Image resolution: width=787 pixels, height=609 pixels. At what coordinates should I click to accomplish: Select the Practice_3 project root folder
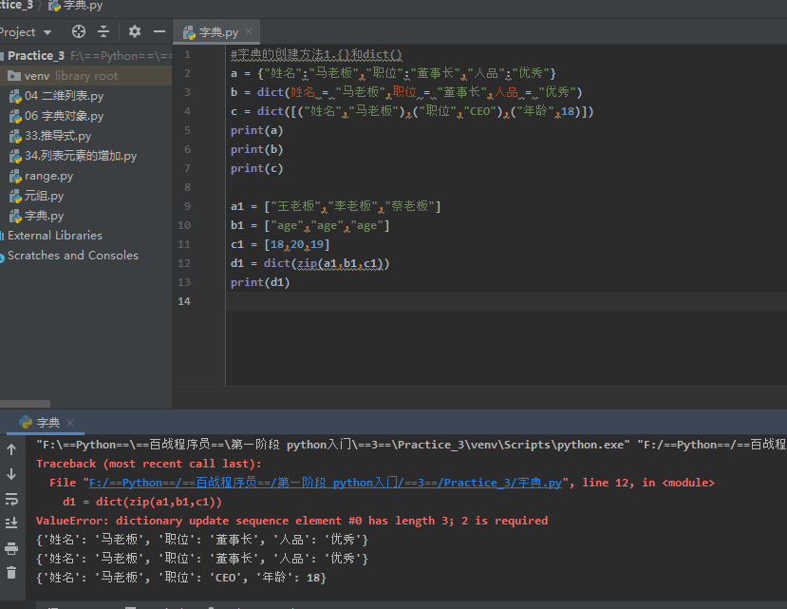[x=85, y=56]
